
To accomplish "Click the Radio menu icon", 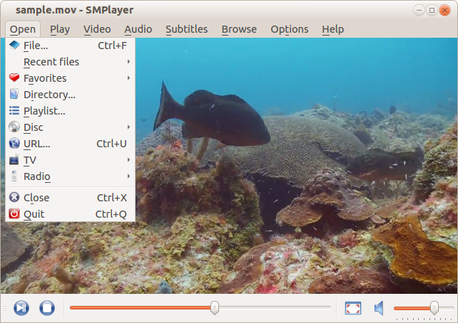I will [x=14, y=176].
